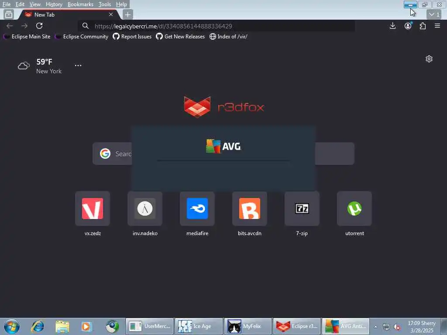
Task: Open the Tools menu
Action: coord(105,4)
